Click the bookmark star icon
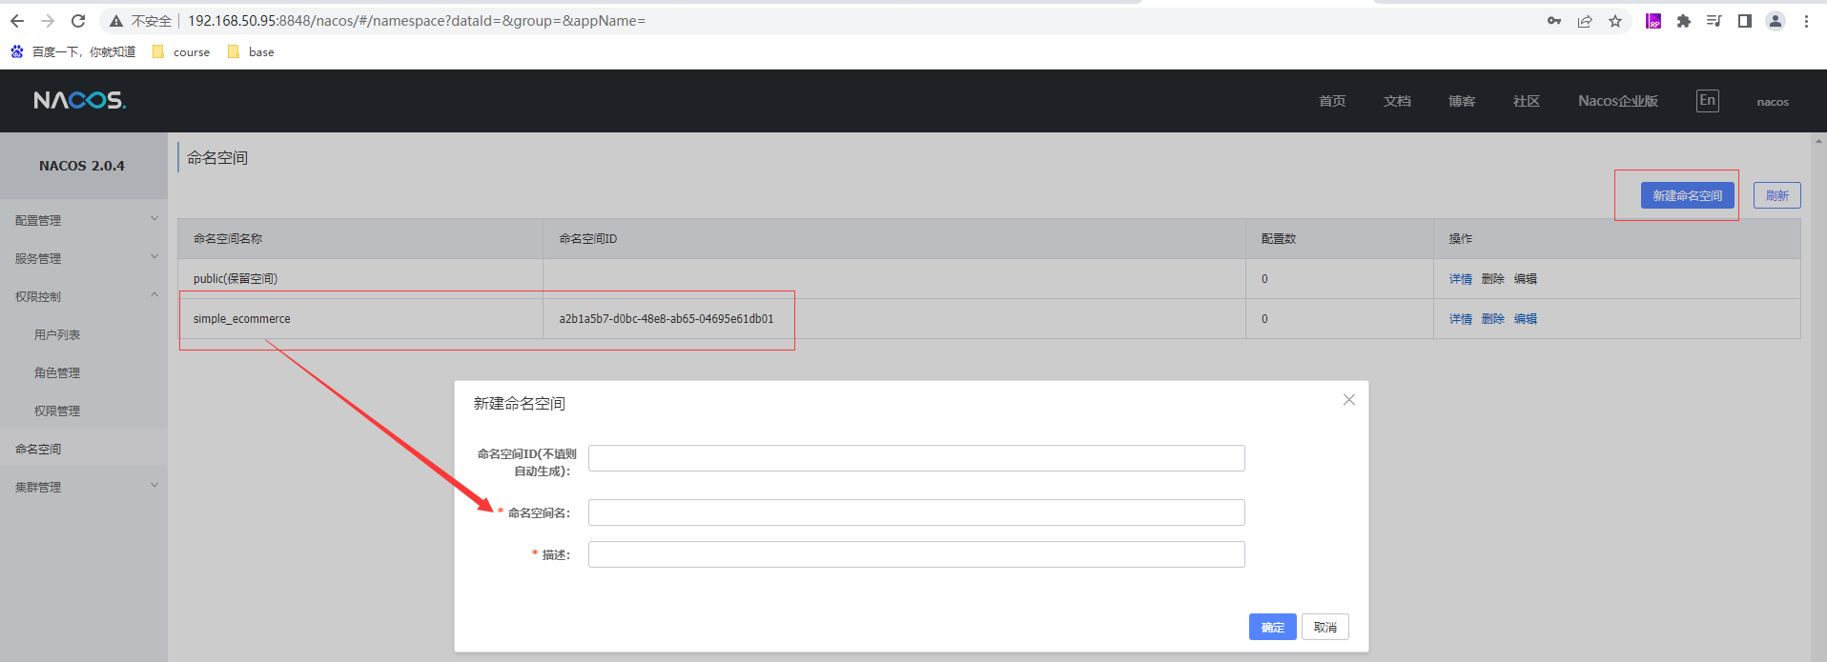Screen dimensions: 1827x662 1615,21
